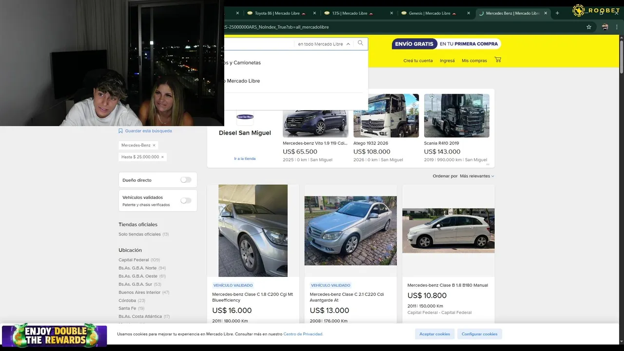The width and height of the screenshot is (624, 351).
Task: Click Guardar esta búsqueda
Action: (x=145, y=131)
